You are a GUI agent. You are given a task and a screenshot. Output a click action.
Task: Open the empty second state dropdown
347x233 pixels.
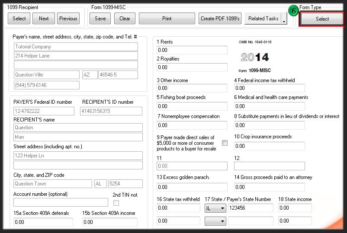click(x=215, y=221)
